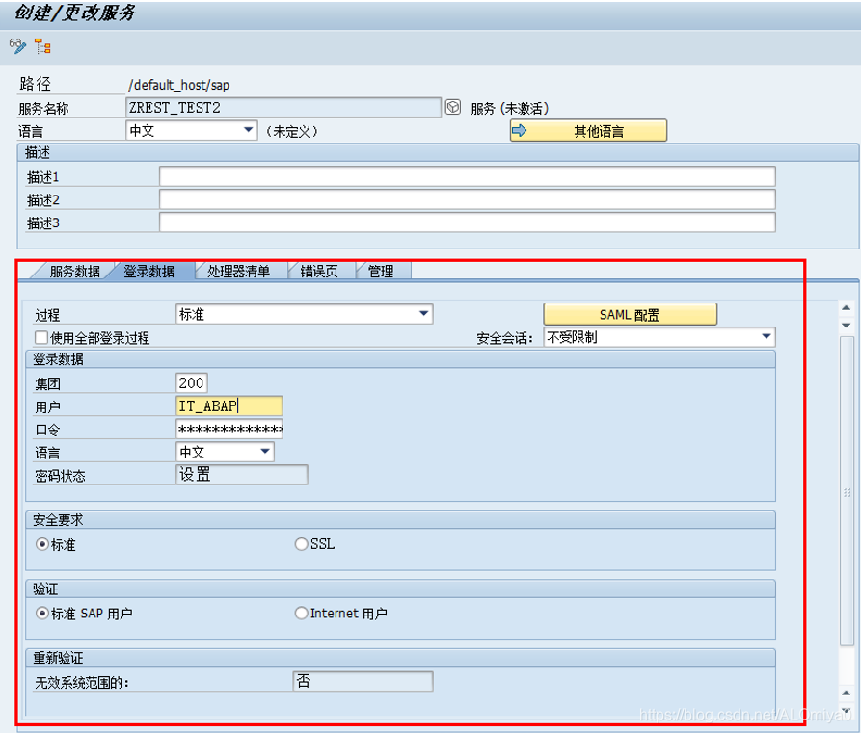
Task: Select the SSL radio button
Action: pos(301,544)
